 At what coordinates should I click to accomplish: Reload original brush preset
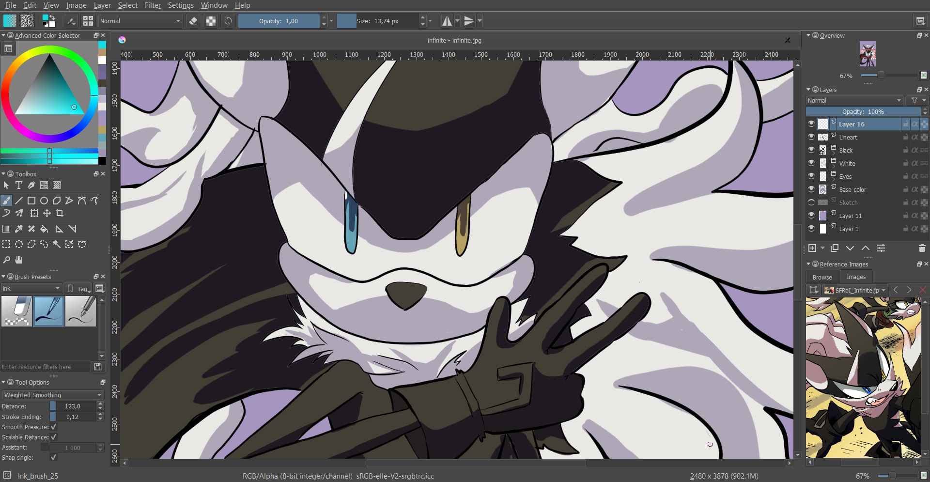(x=228, y=21)
